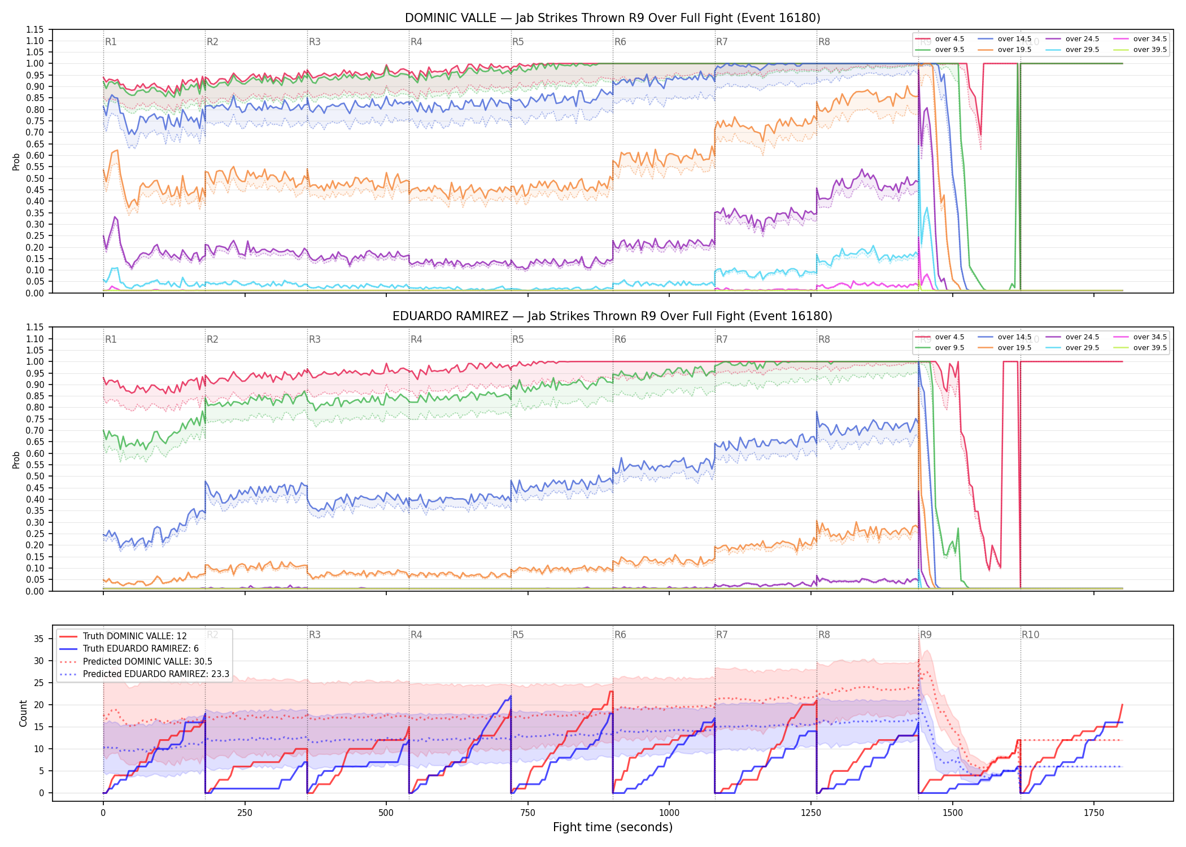The width and height of the screenshot is (1186, 847).
Task: Click R10 label in the Count chart
Action: click(x=1030, y=635)
